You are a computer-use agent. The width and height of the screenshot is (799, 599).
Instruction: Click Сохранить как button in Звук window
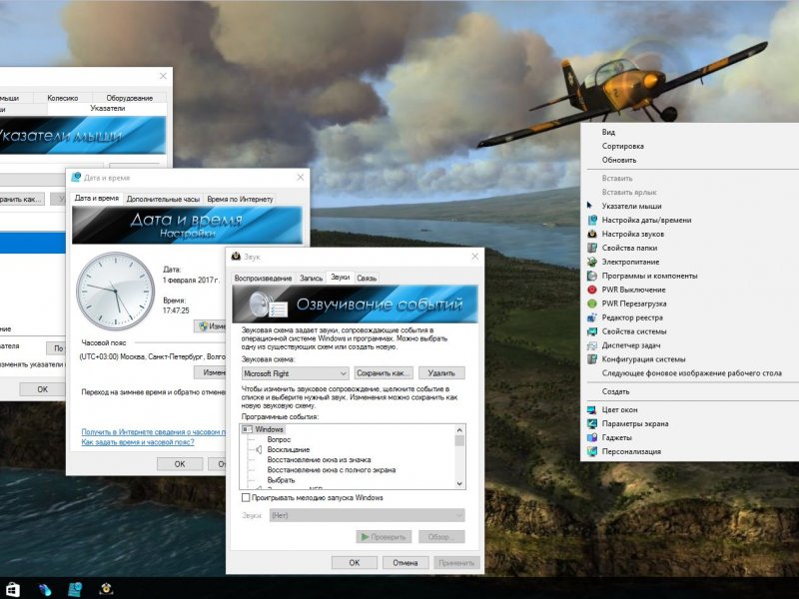[x=384, y=373]
